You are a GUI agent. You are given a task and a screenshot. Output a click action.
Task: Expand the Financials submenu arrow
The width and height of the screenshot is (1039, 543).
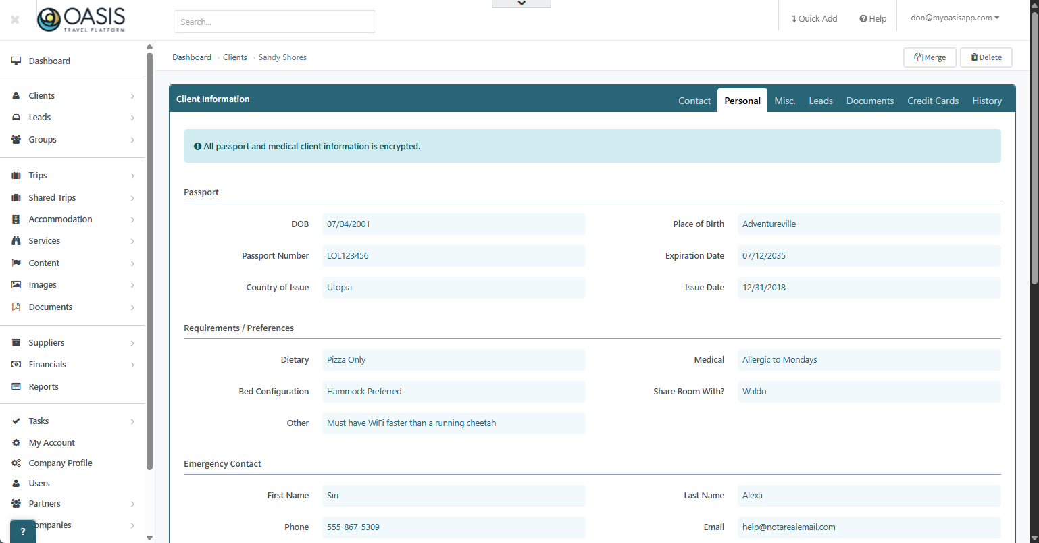point(132,365)
